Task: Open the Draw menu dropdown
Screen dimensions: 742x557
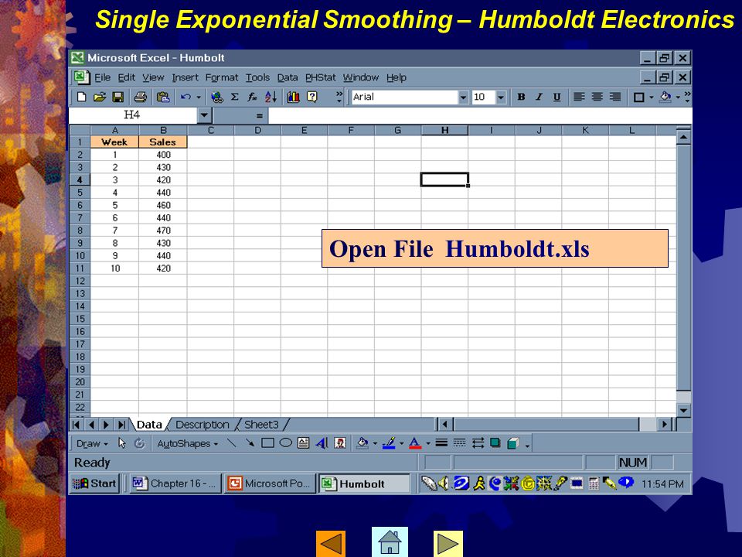Action: click(x=92, y=444)
